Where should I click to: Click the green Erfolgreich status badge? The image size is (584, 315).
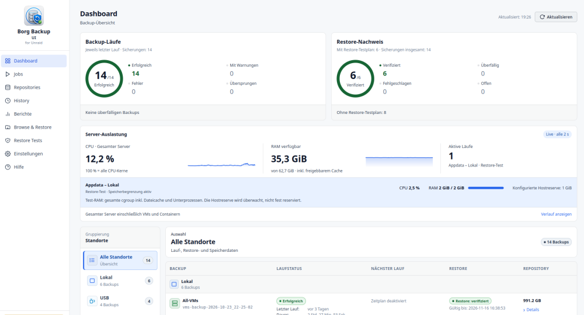291,301
